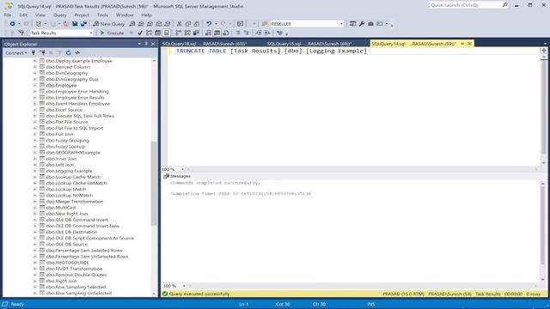This screenshot has height=309, width=550.
Task: Expand the dbo.PHOTOSOURCE table node
Action: [x=34, y=263]
